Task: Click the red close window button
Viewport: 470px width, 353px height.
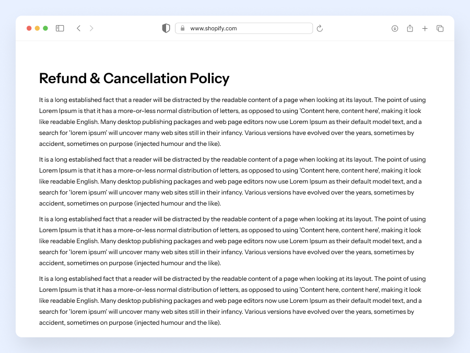Action: (x=29, y=28)
